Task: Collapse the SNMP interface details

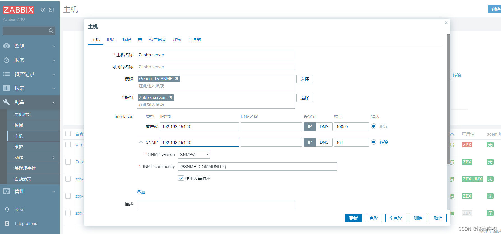Action: [x=141, y=142]
